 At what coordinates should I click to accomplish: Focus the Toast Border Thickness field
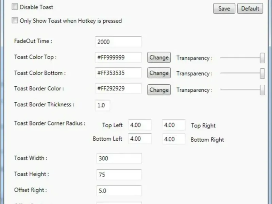coord(102,105)
